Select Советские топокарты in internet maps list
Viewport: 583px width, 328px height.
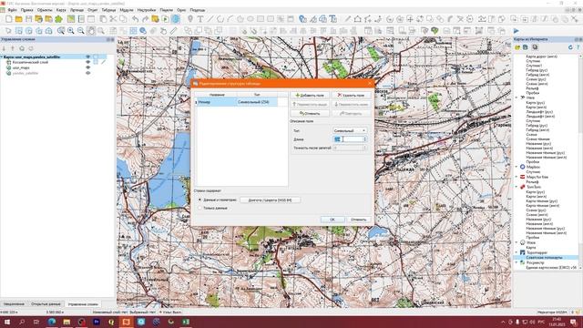click(544, 257)
